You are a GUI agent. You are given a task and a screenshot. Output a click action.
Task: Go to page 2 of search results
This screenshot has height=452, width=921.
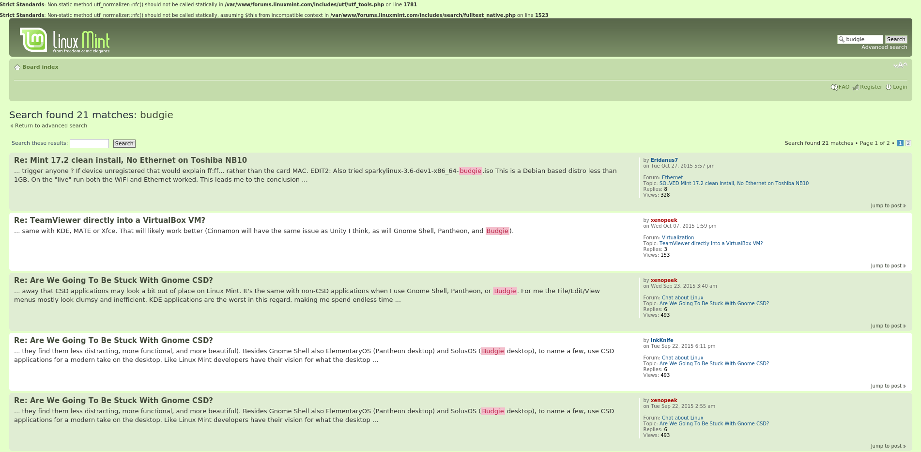(908, 143)
